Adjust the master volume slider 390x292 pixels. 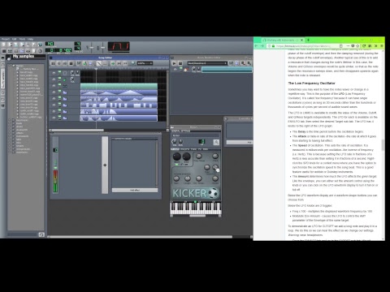tap(91, 48)
